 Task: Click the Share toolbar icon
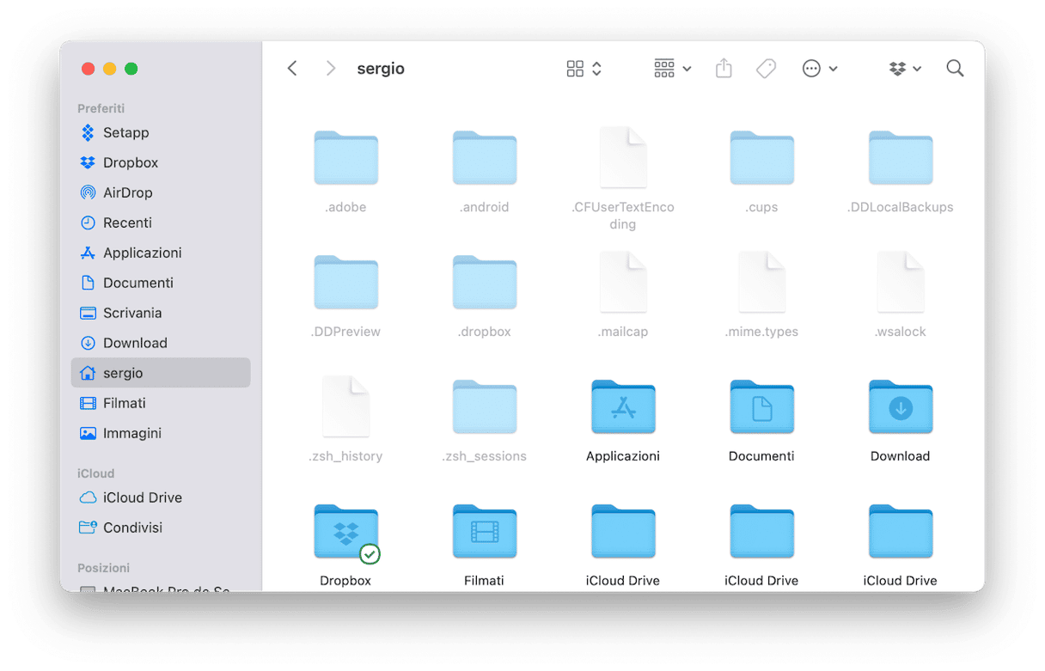click(724, 69)
